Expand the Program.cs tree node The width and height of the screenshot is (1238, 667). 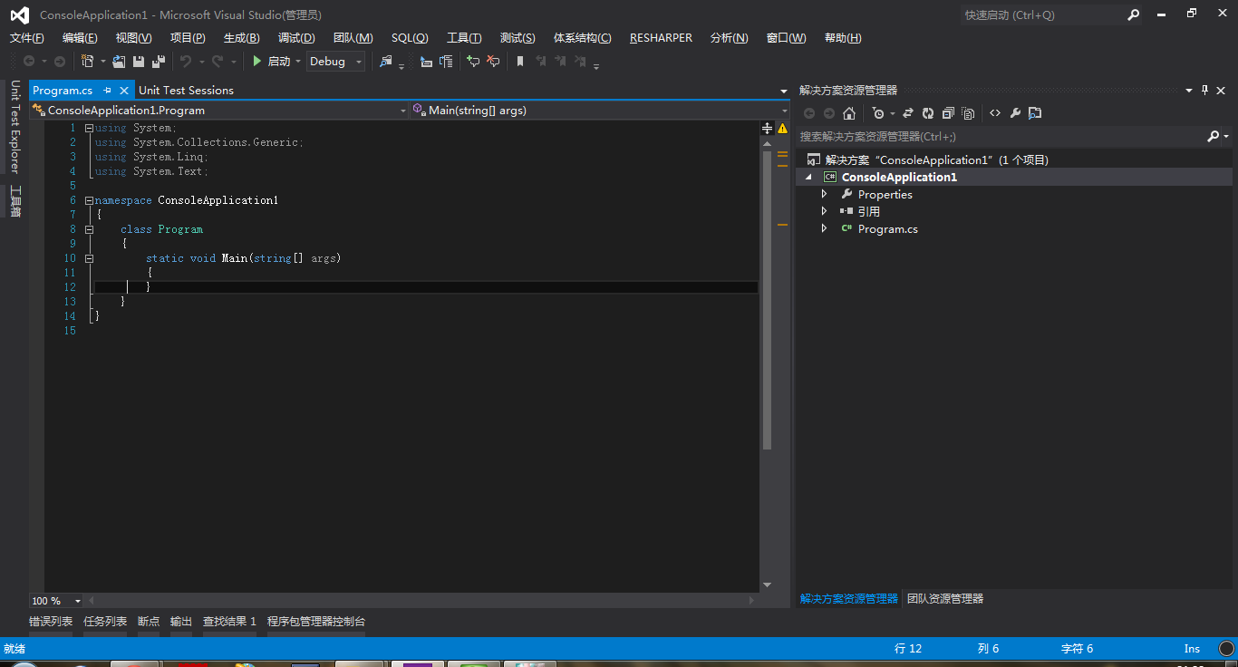824,228
